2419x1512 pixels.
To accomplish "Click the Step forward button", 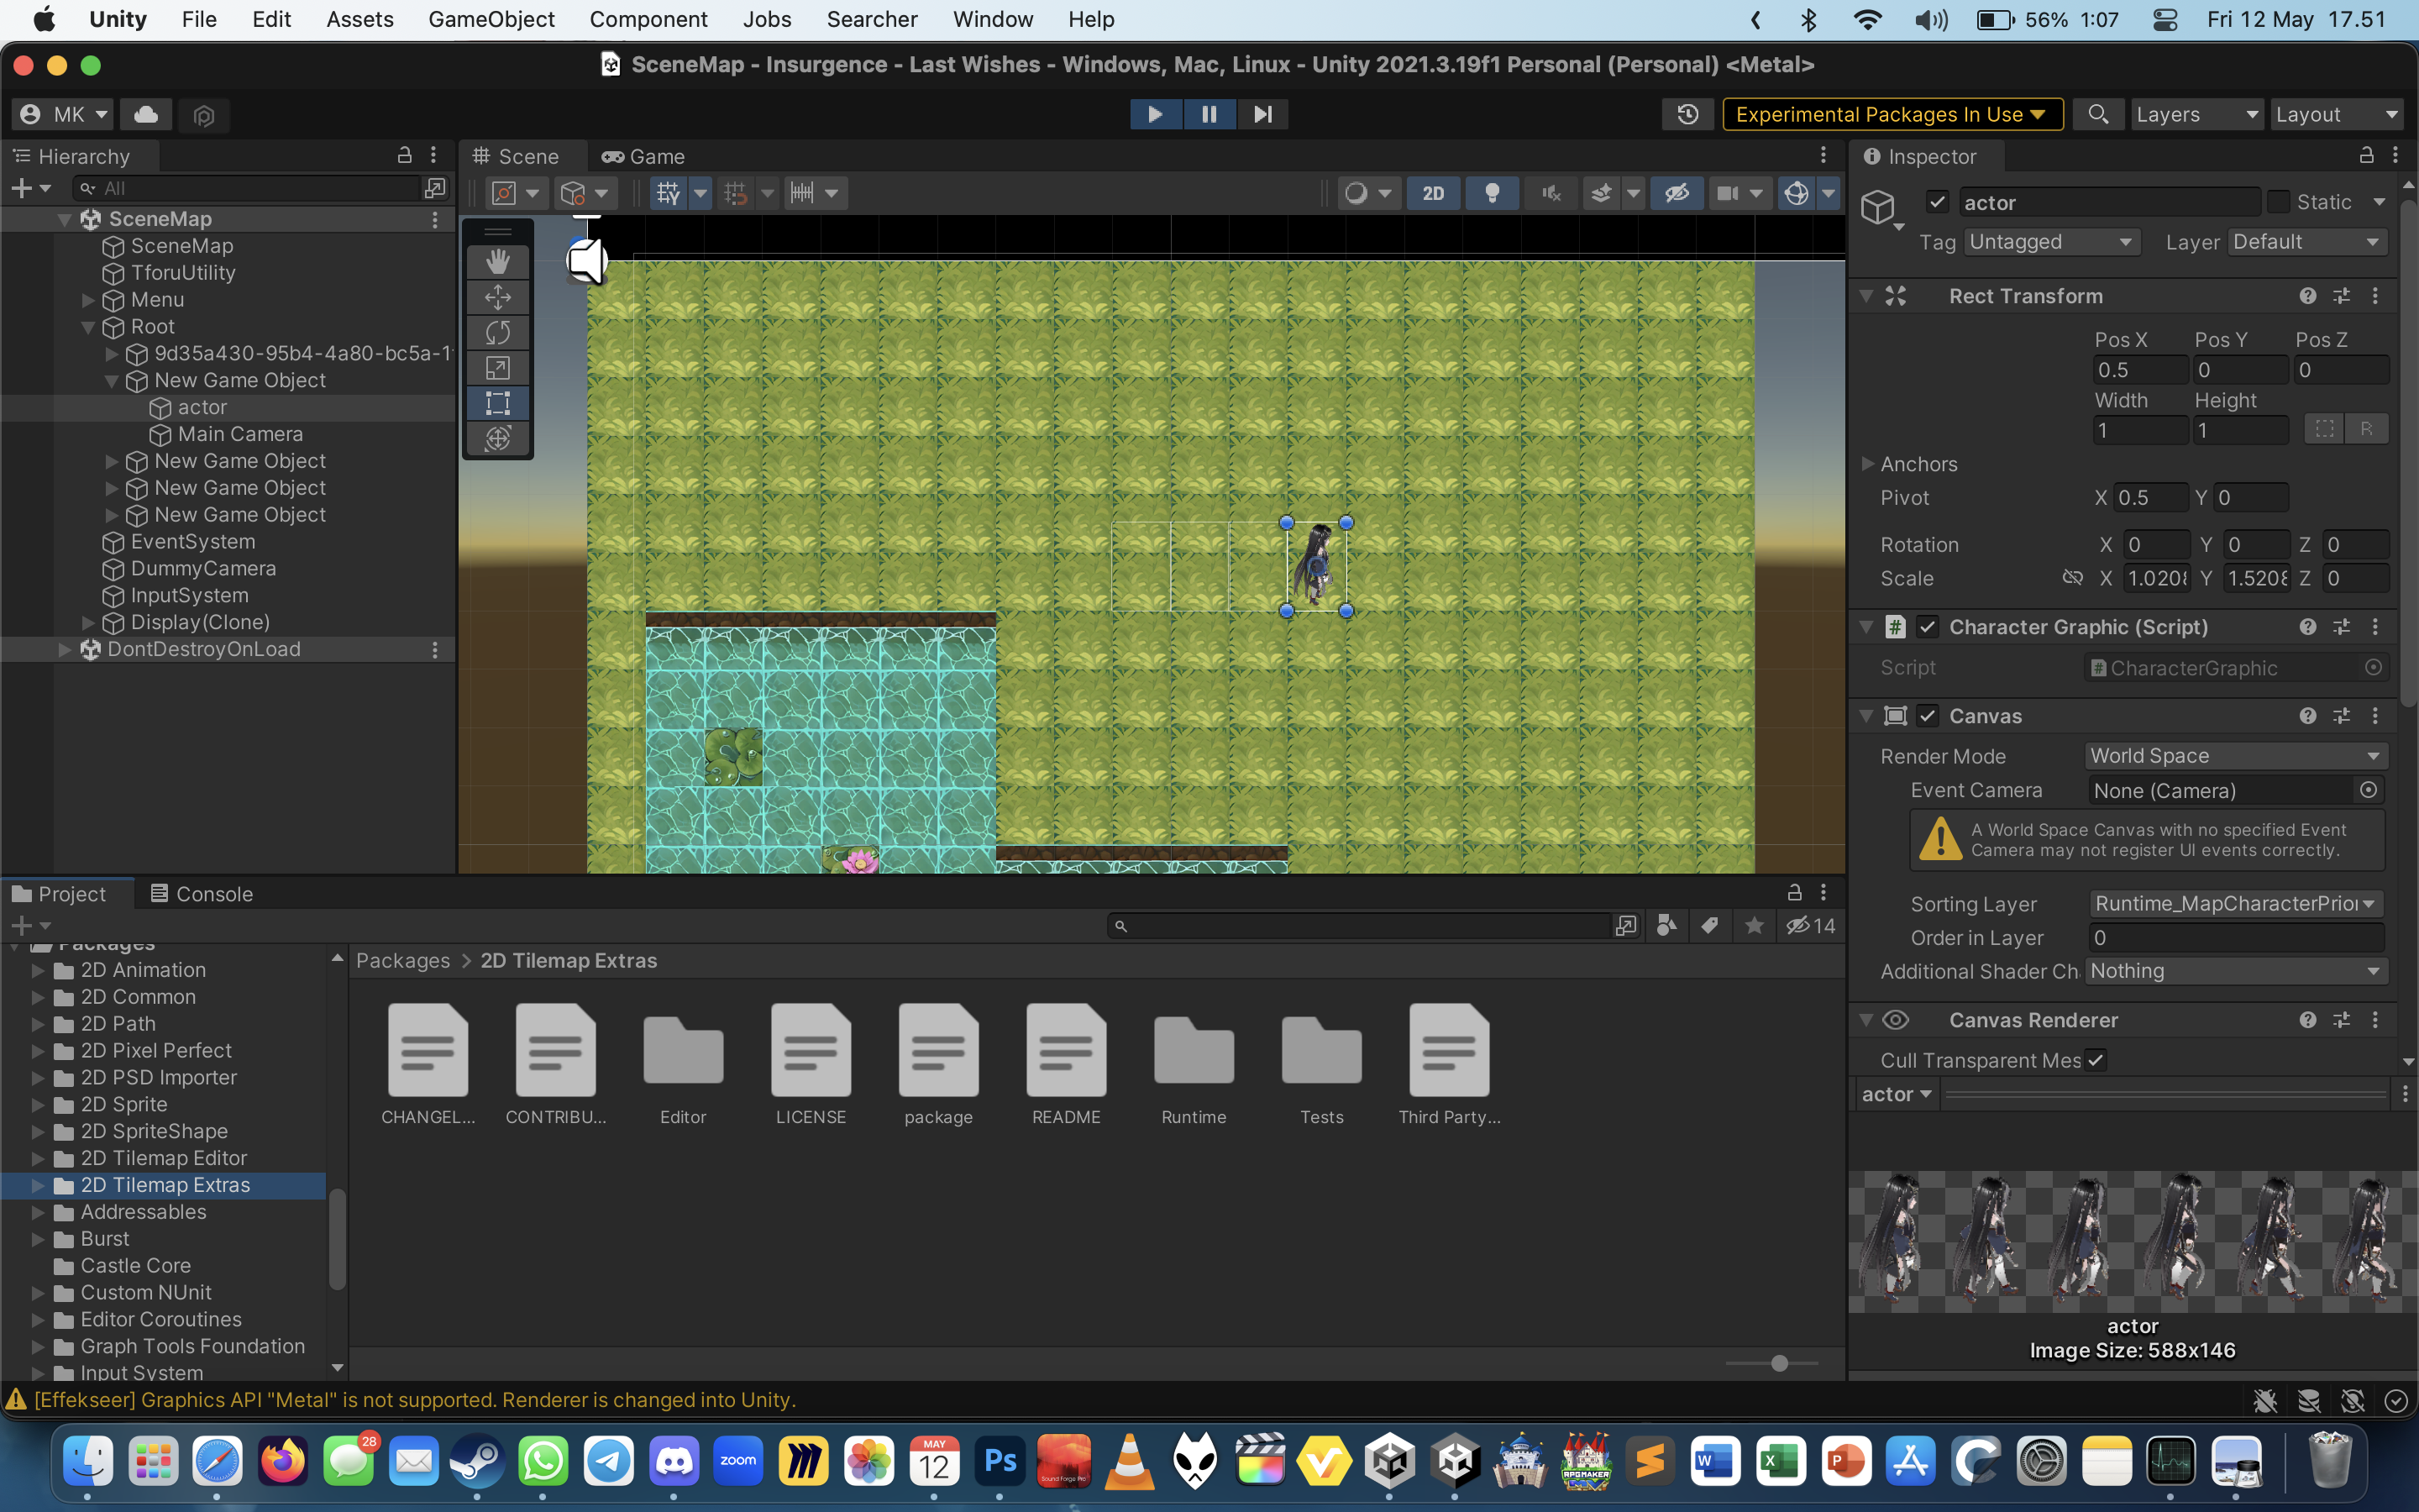I will point(1262,114).
